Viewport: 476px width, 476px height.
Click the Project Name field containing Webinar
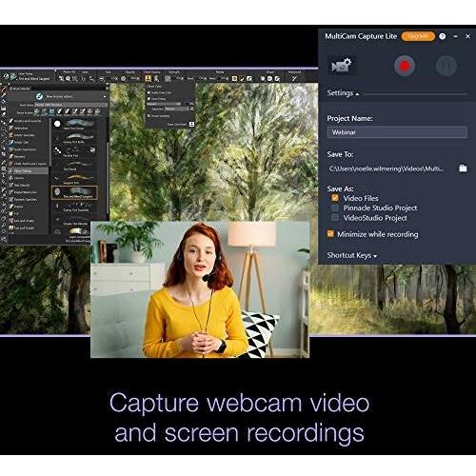(397, 132)
